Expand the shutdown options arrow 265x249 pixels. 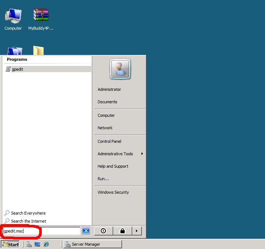click(x=137, y=231)
